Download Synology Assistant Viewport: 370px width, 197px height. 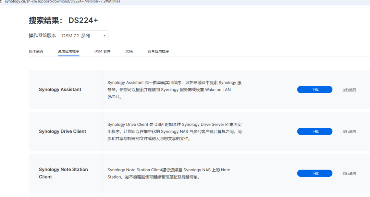pos(314,90)
